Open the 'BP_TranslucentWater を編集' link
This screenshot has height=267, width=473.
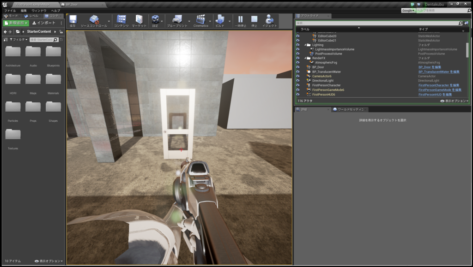[x=439, y=71]
